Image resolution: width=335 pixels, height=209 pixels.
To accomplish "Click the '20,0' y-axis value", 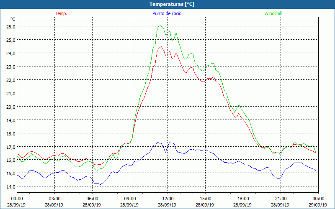I will 11,107.
